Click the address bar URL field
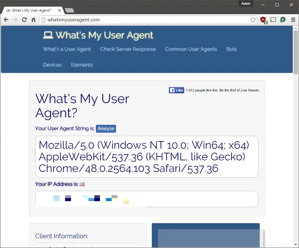This screenshot has height=248, width=299. pyautogui.click(x=149, y=19)
